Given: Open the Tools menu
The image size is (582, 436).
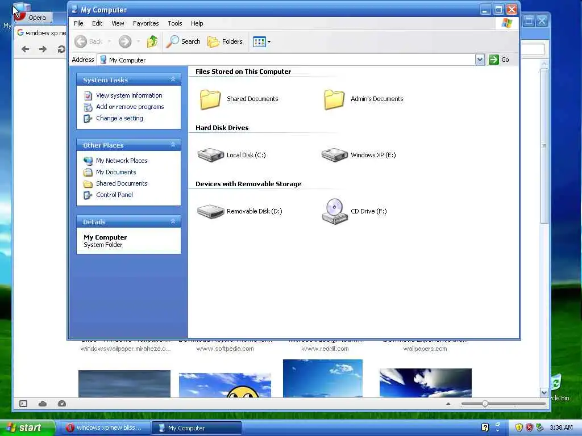Looking at the screenshot, I should (175, 23).
